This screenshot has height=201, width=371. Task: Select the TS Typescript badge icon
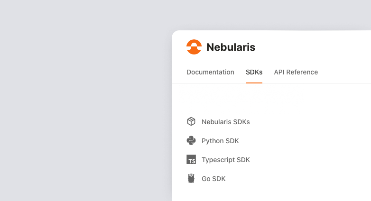click(191, 160)
